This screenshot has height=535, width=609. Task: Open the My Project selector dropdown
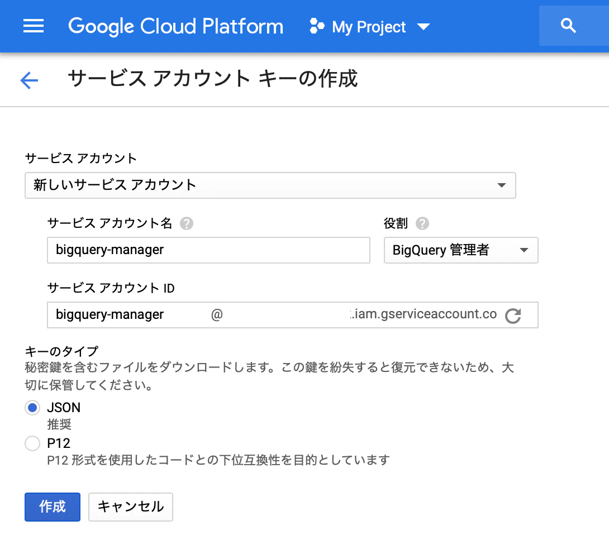click(369, 26)
